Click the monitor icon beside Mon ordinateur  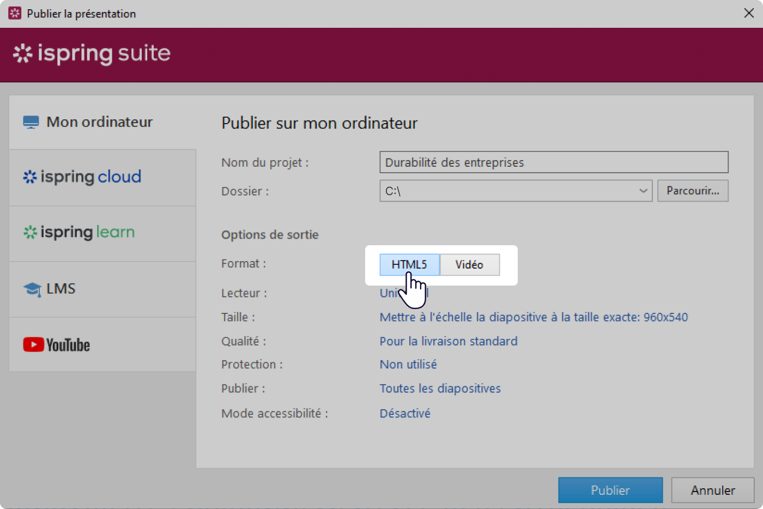[x=31, y=122]
